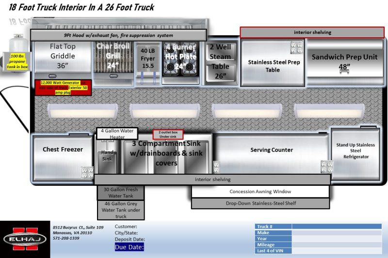Screen dimensions: 388x258
Task: Click the empty value field next to Mileage
Action: (x=337, y=244)
